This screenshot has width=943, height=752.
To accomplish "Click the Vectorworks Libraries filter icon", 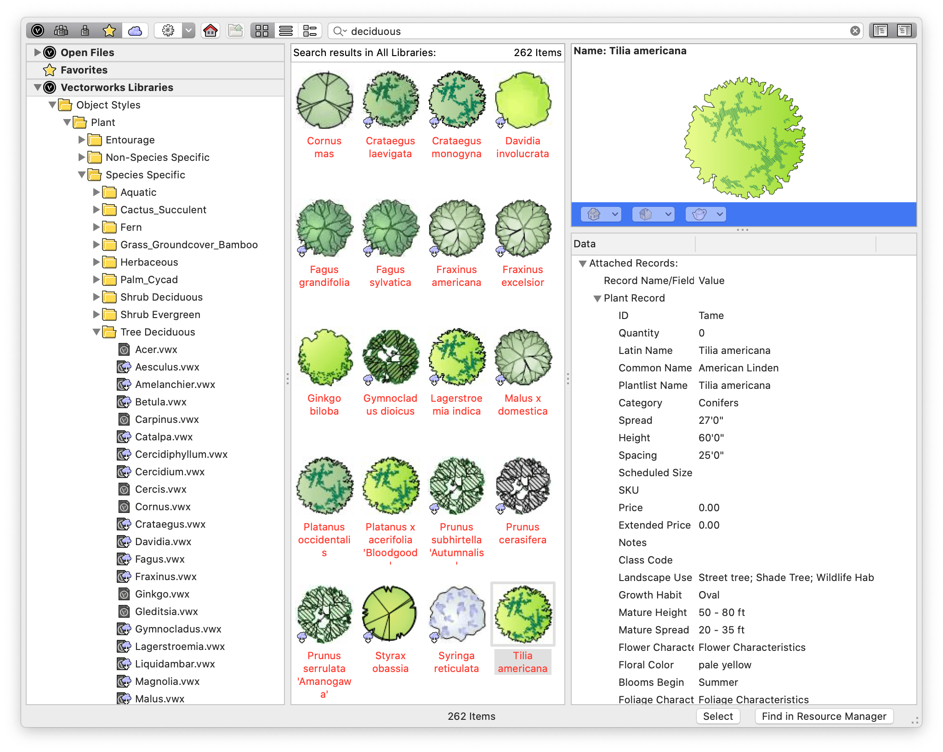I will pos(38,31).
